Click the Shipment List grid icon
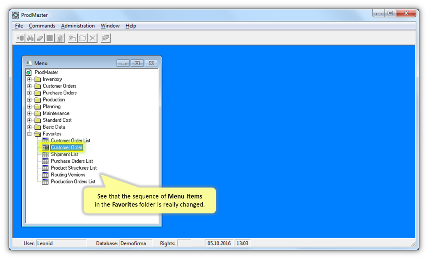The image size is (428, 259). [x=45, y=154]
